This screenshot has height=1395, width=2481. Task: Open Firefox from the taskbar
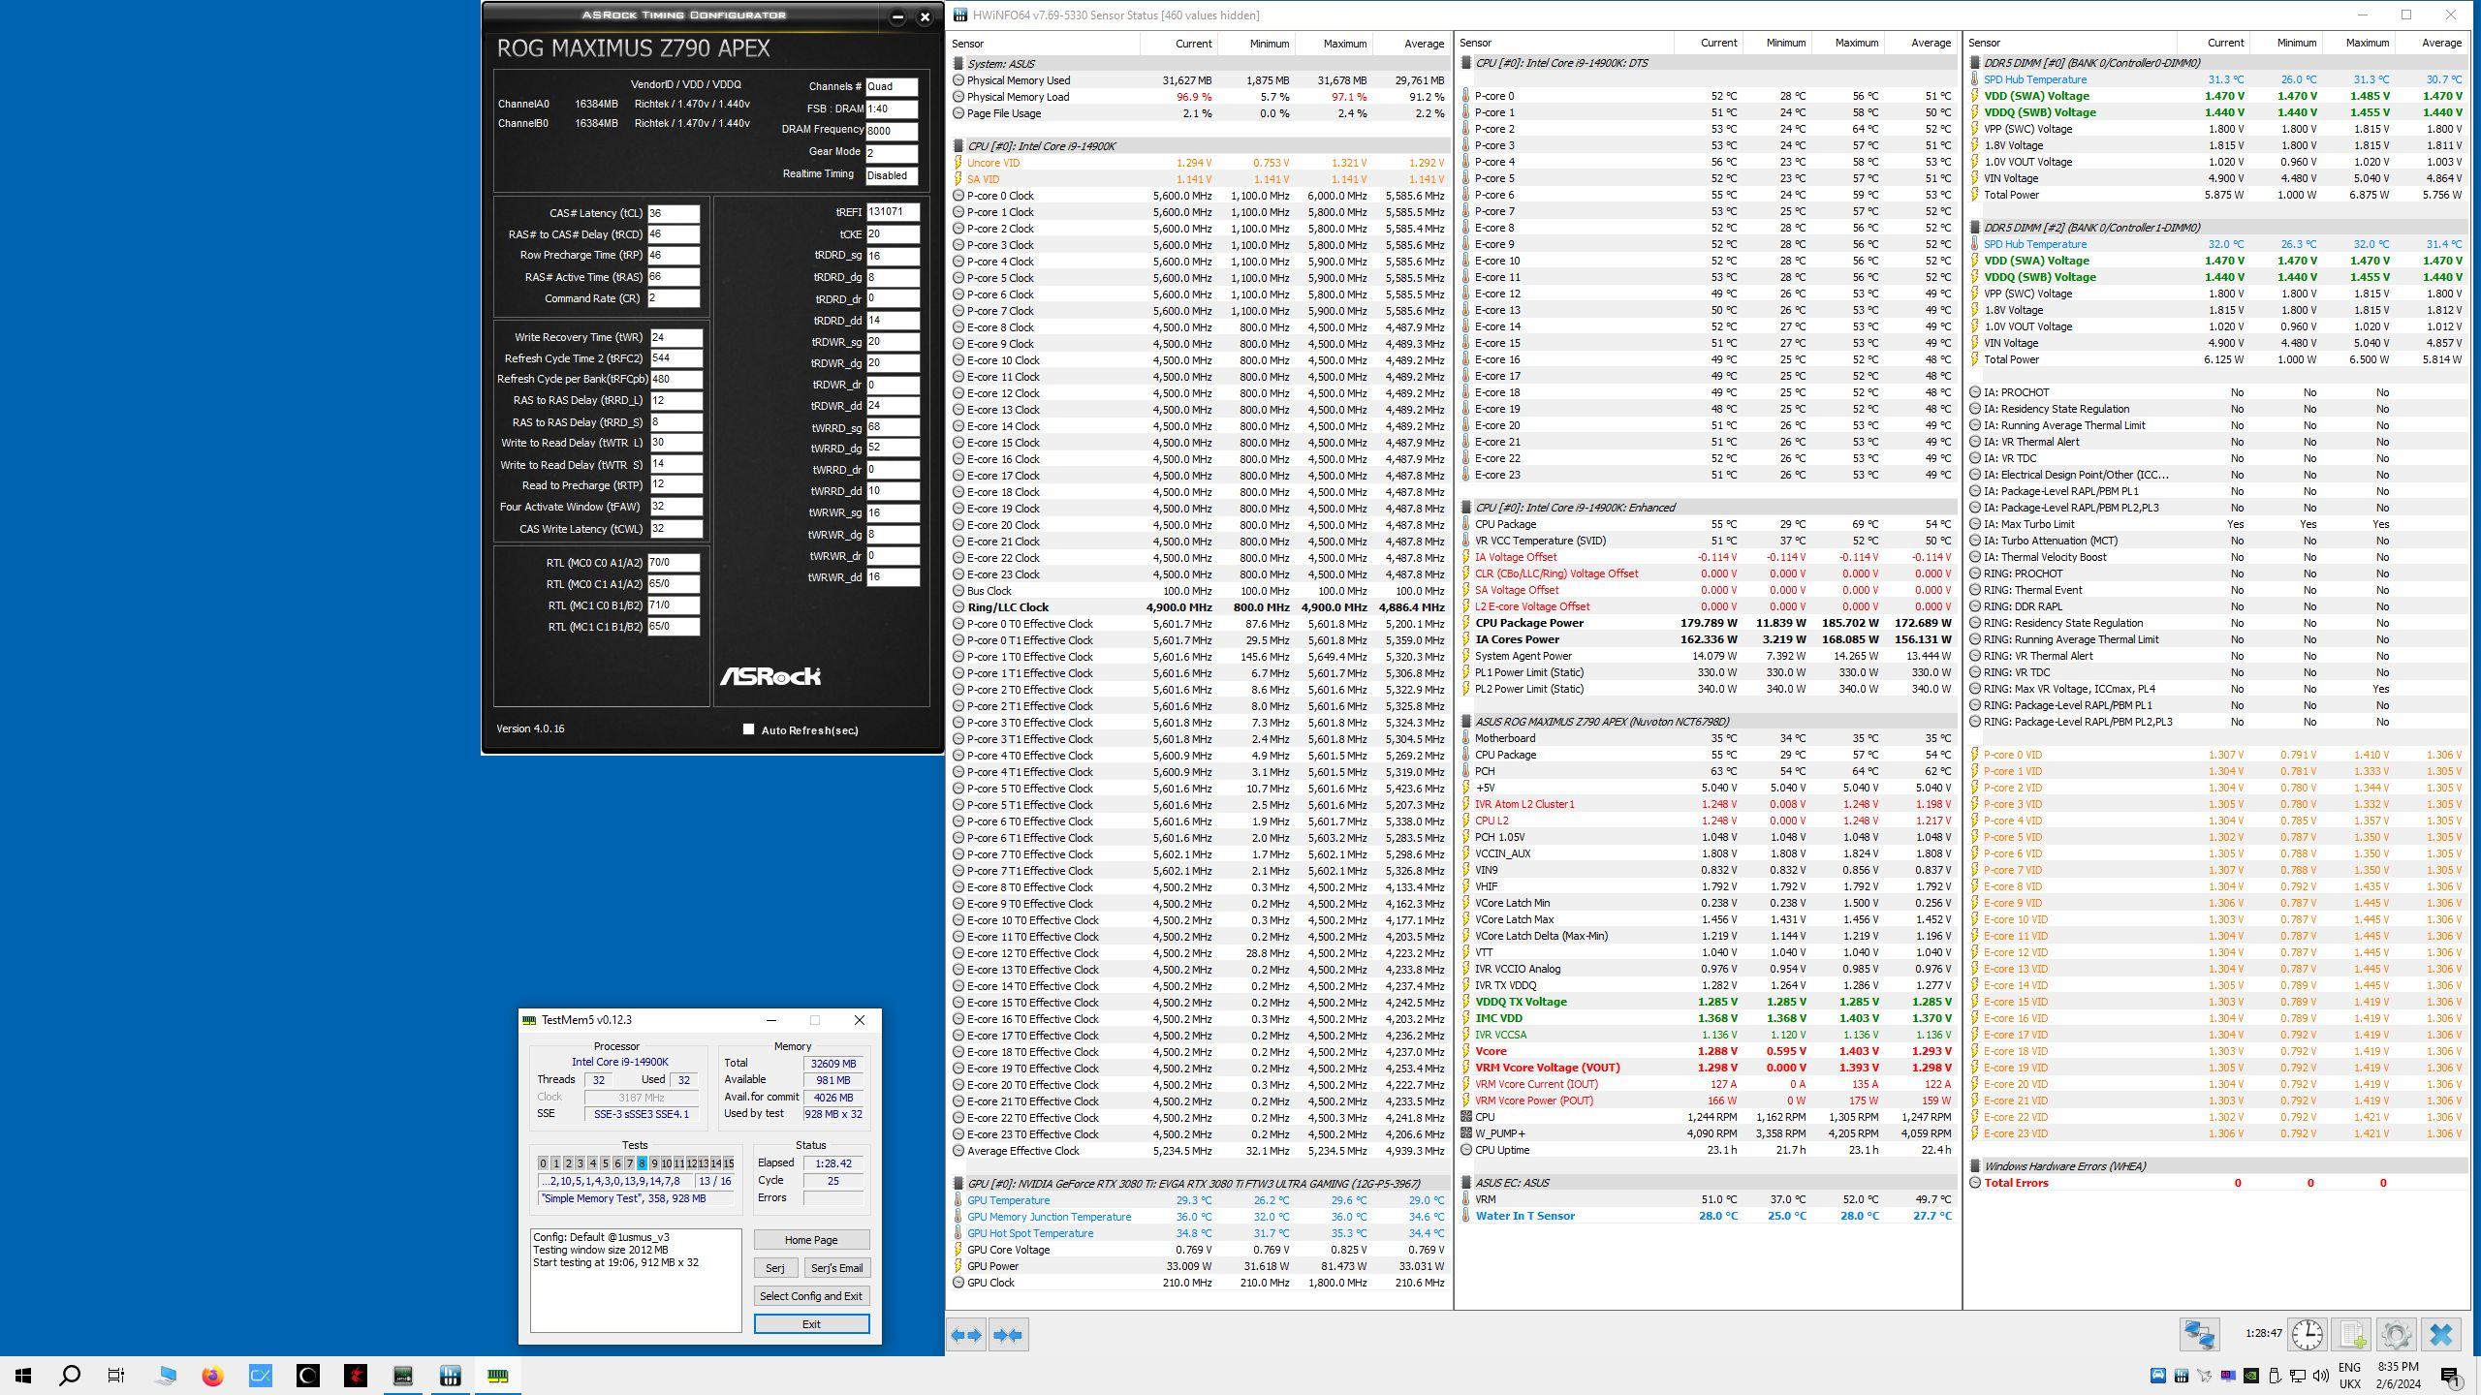coord(212,1376)
